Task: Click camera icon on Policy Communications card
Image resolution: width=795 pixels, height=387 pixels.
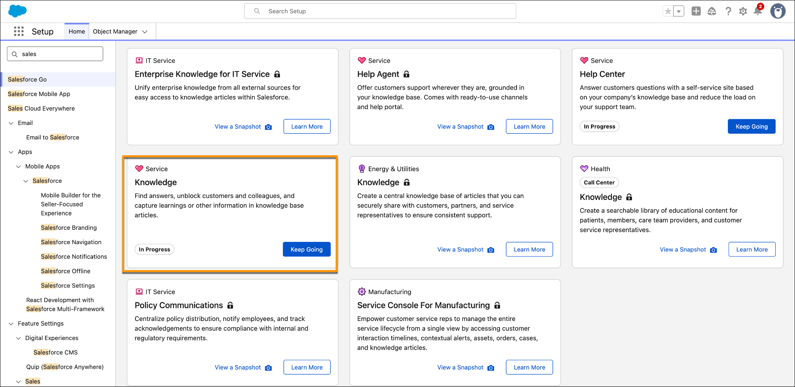Action: 268,368
